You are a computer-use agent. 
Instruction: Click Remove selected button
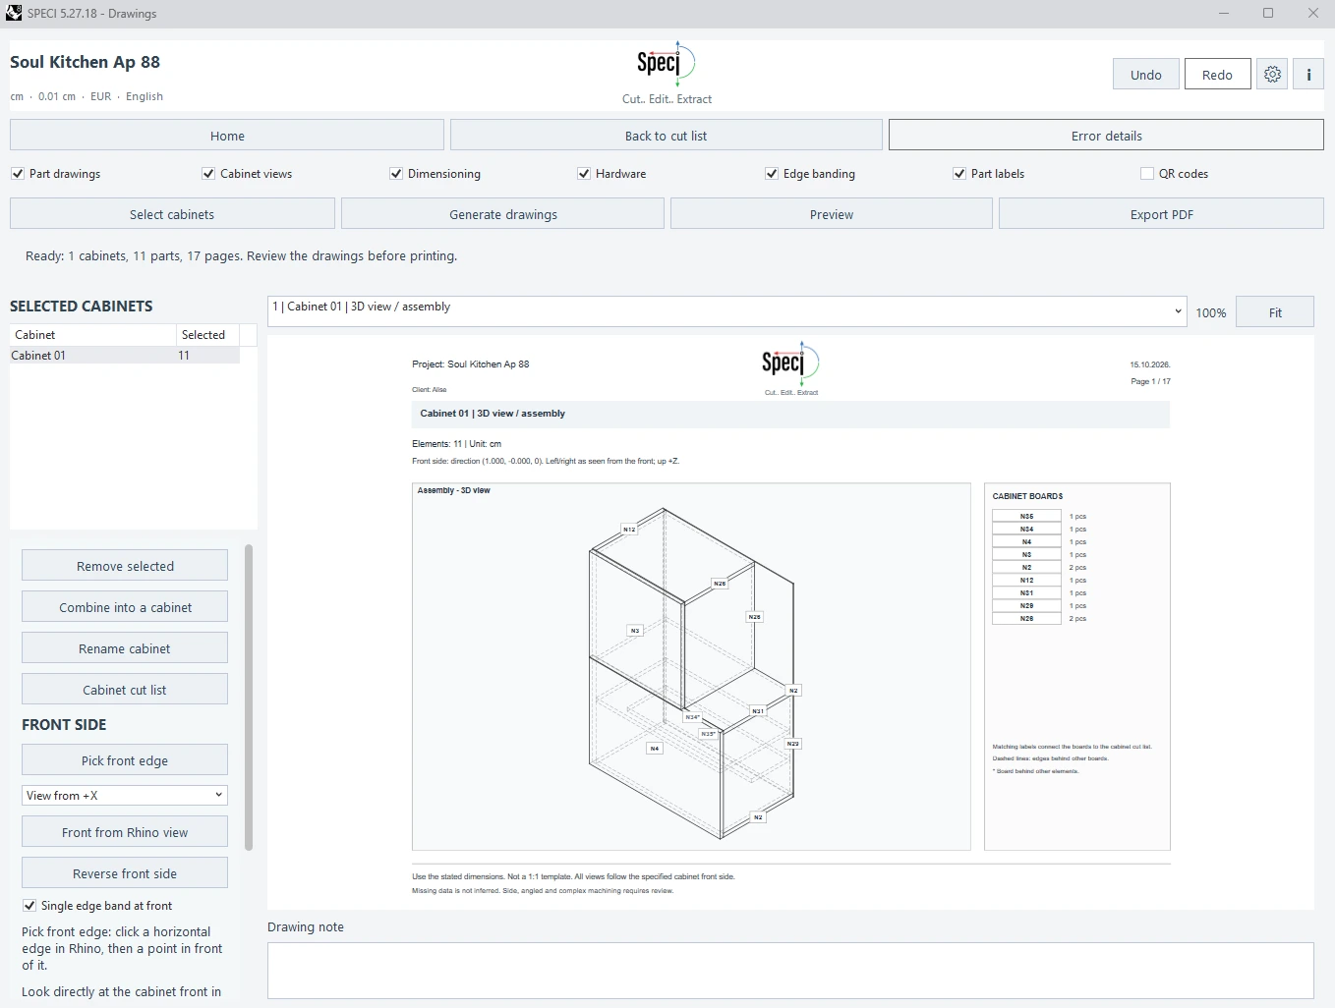pos(125,566)
